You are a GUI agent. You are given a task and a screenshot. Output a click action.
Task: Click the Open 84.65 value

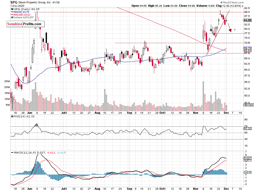click(139, 6)
